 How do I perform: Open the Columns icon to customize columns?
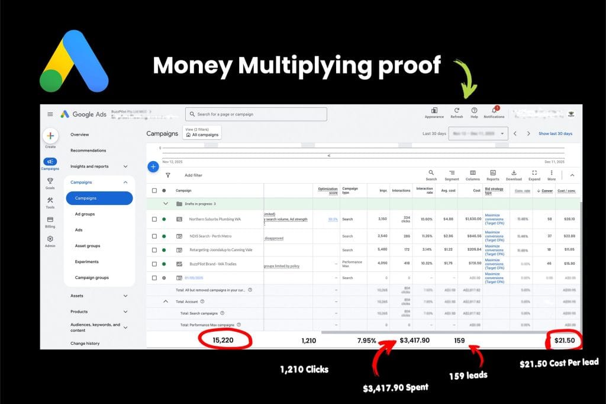click(472, 173)
